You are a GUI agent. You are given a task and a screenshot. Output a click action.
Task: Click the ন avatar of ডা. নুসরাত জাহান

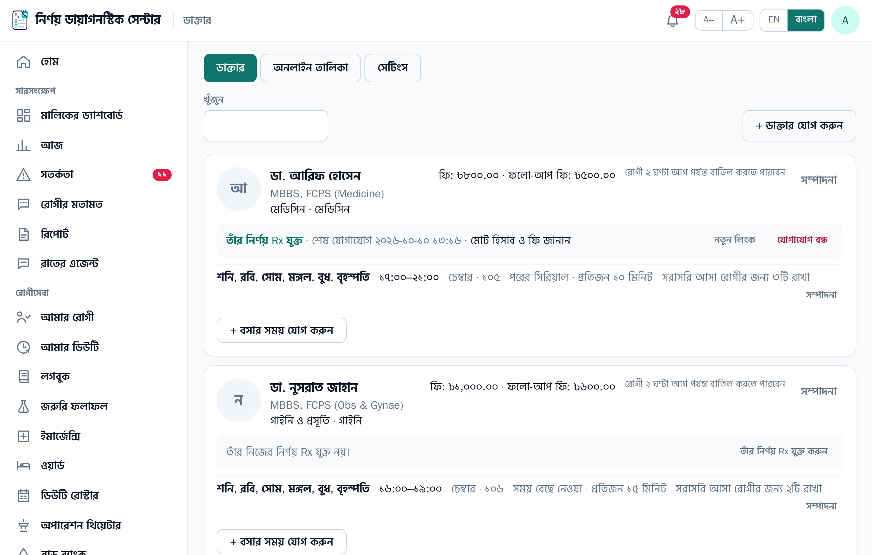tap(239, 400)
